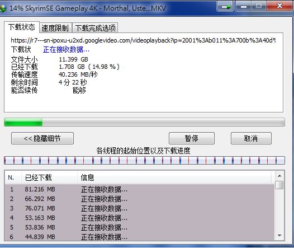This screenshot has height=248, width=294.
Task: Click the 正在接收数据 status text at top
Action: 66,50
